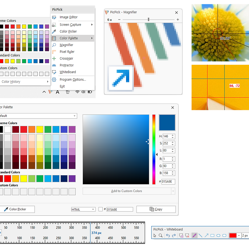The height and width of the screenshot is (249, 249).
Task: Click the hex code field next to Copy button
Action: pyautogui.click(x=120, y=209)
